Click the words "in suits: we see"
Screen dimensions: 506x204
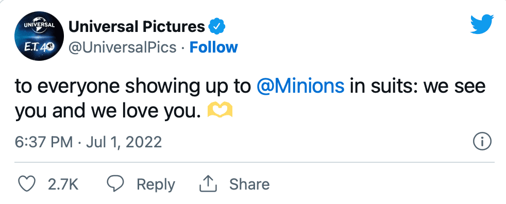(417, 86)
